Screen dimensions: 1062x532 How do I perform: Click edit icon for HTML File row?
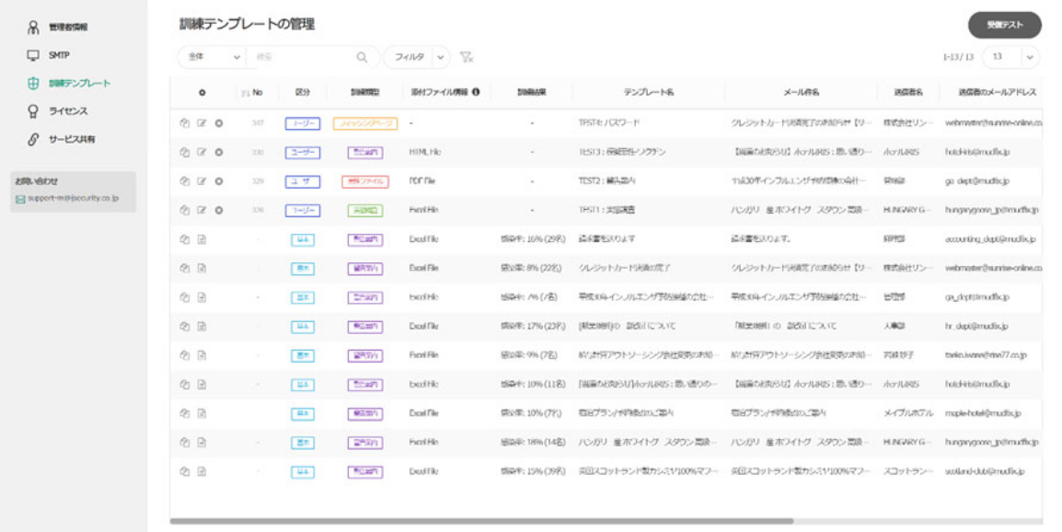pos(202,152)
